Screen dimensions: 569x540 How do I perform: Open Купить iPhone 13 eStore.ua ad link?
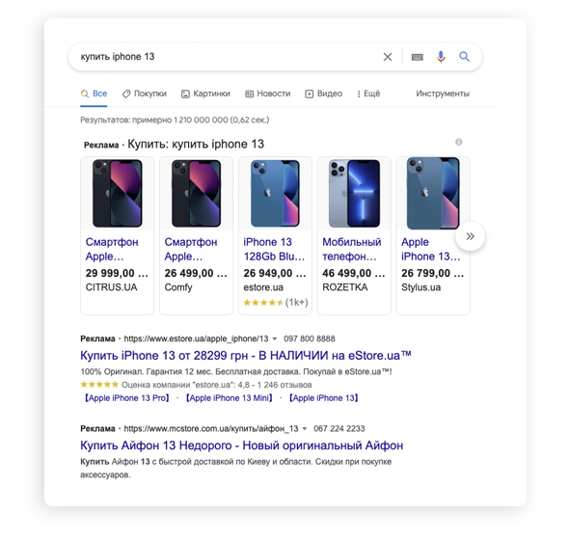[246, 355]
